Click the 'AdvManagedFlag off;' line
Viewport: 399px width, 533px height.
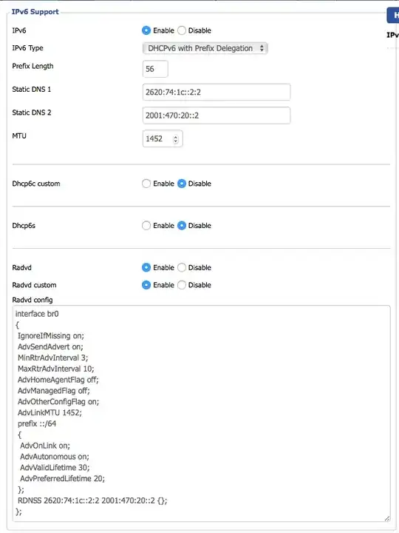54,391
